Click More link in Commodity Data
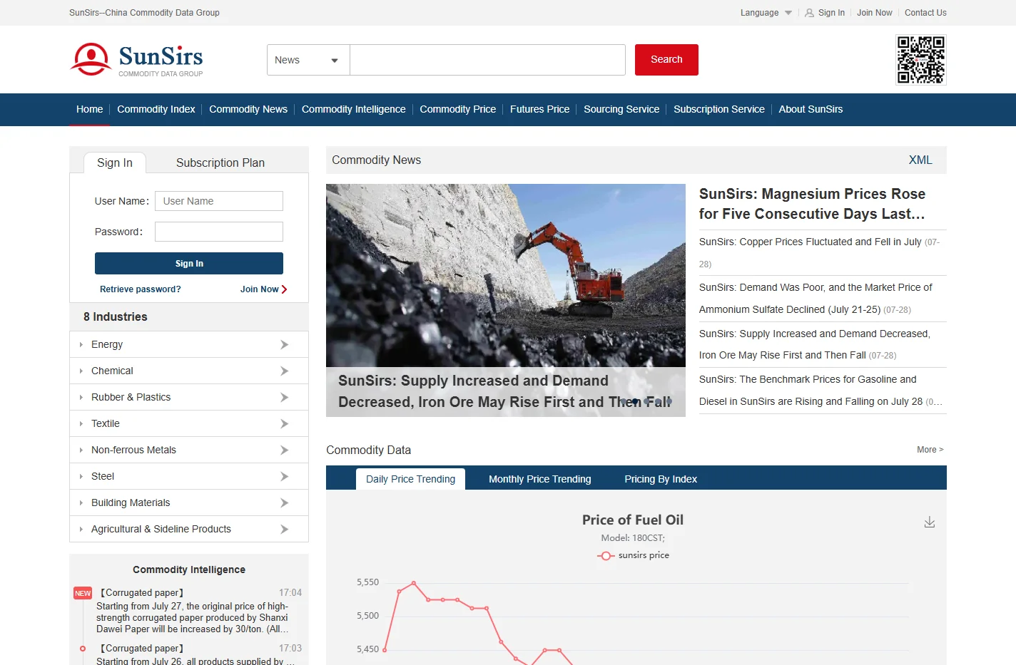Screen dimensions: 1016x665 pos(930,450)
